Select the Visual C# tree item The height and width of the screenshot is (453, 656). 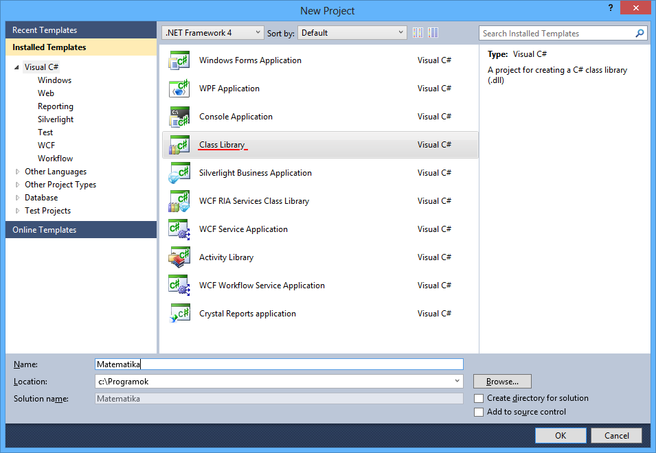pyautogui.click(x=41, y=67)
